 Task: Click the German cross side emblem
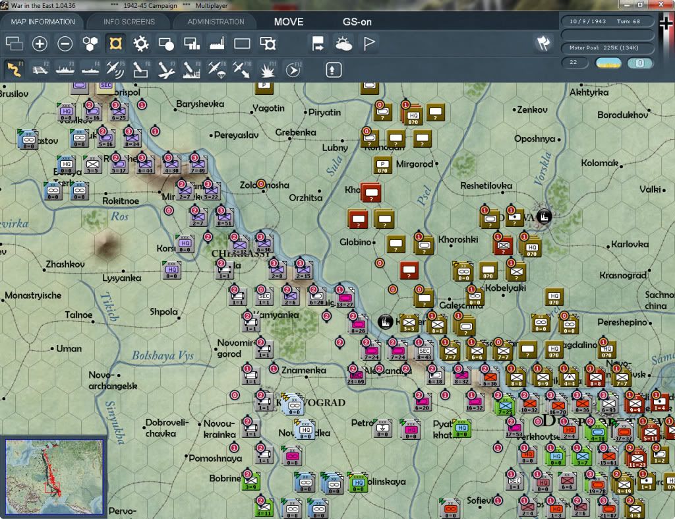point(666,22)
